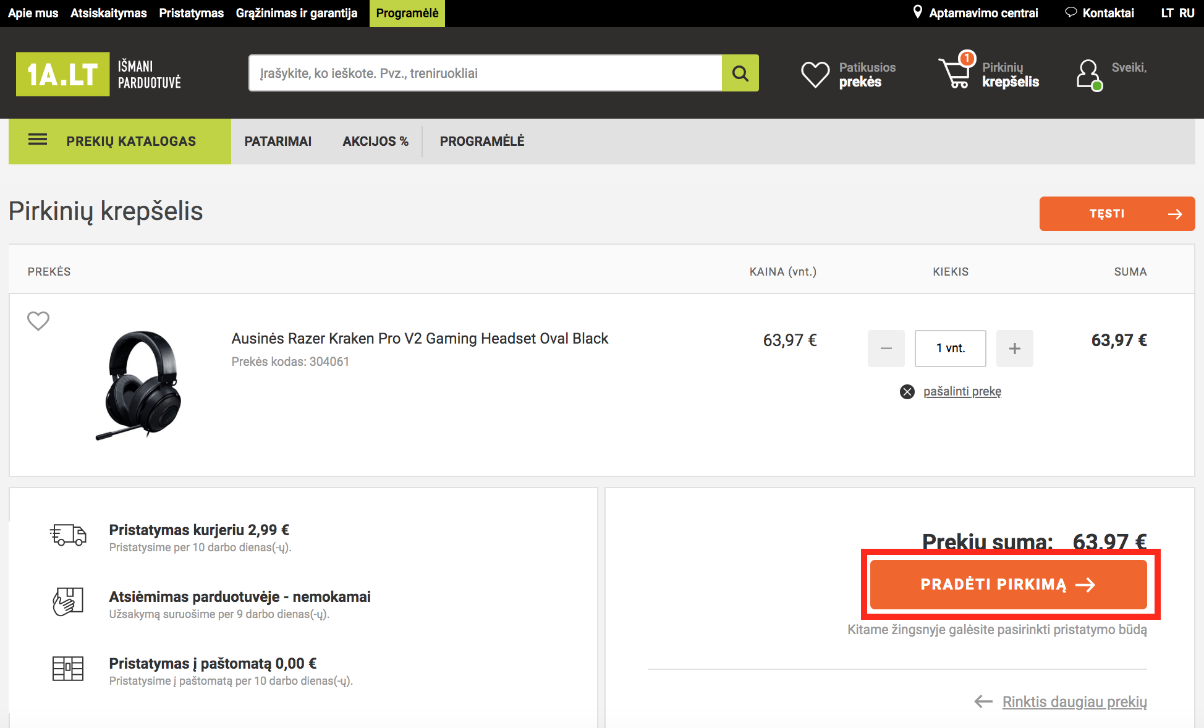This screenshot has height=728, width=1204.
Task: Switch language to RU
Action: pyautogui.click(x=1187, y=13)
